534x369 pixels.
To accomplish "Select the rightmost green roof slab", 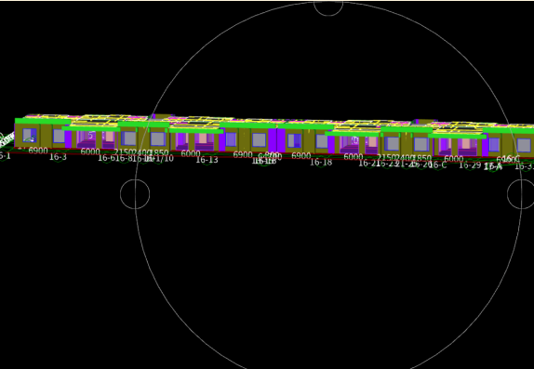I will (509, 130).
